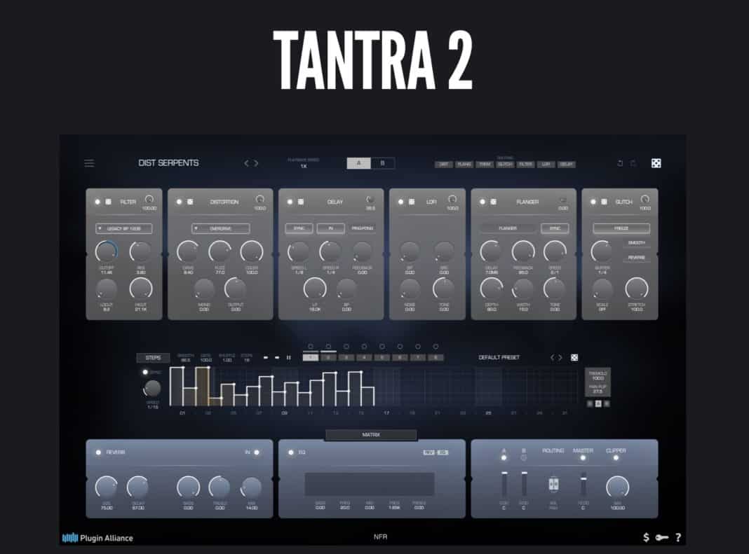Click the key activation icon
749x554 pixels.
[x=661, y=537]
